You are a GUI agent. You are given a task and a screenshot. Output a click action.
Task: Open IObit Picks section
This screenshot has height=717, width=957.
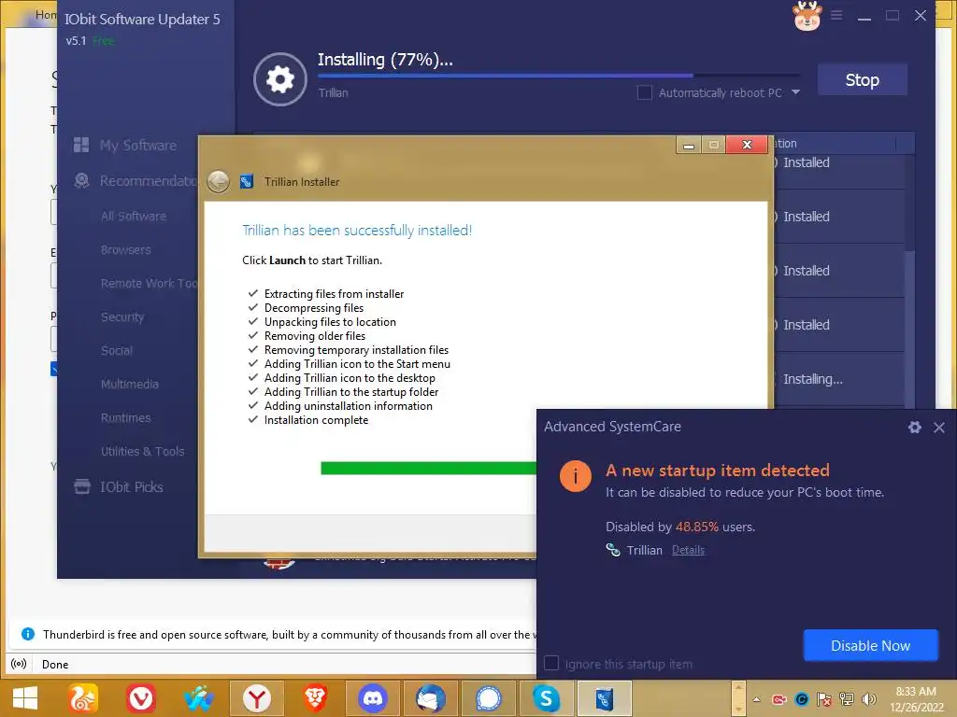coord(131,487)
